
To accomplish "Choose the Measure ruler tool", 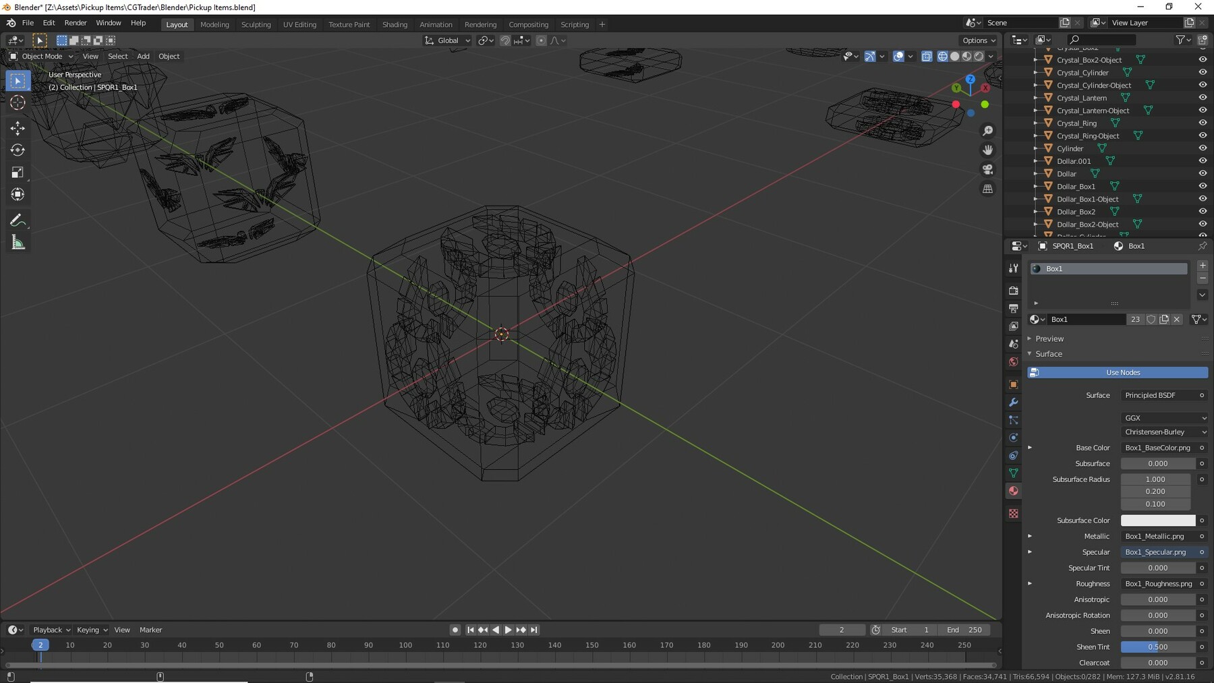I will click(x=18, y=243).
